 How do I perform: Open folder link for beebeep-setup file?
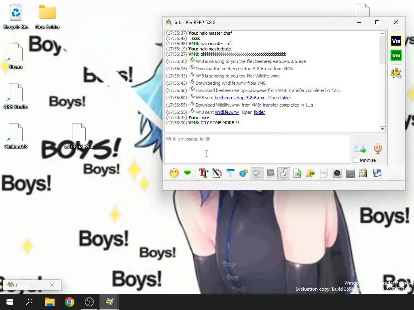click(x=285, y=98)
